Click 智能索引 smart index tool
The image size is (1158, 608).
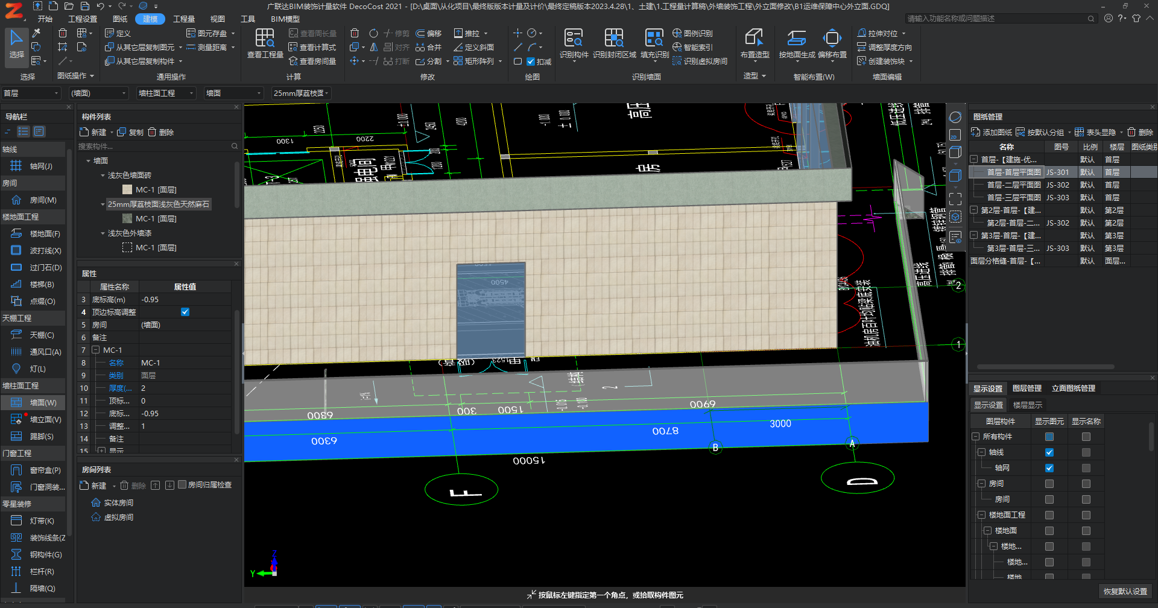[x=692, y=47]
